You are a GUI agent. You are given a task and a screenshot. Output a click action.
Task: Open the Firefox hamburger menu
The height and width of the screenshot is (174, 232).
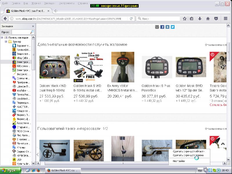tap(226, 19)
